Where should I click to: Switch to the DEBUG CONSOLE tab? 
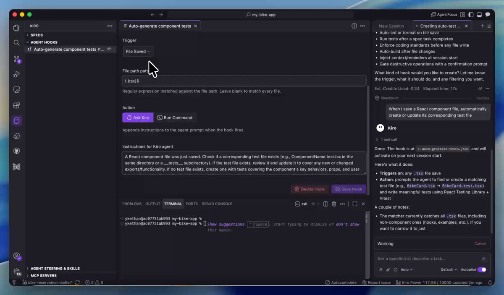[x=217, y=204]
